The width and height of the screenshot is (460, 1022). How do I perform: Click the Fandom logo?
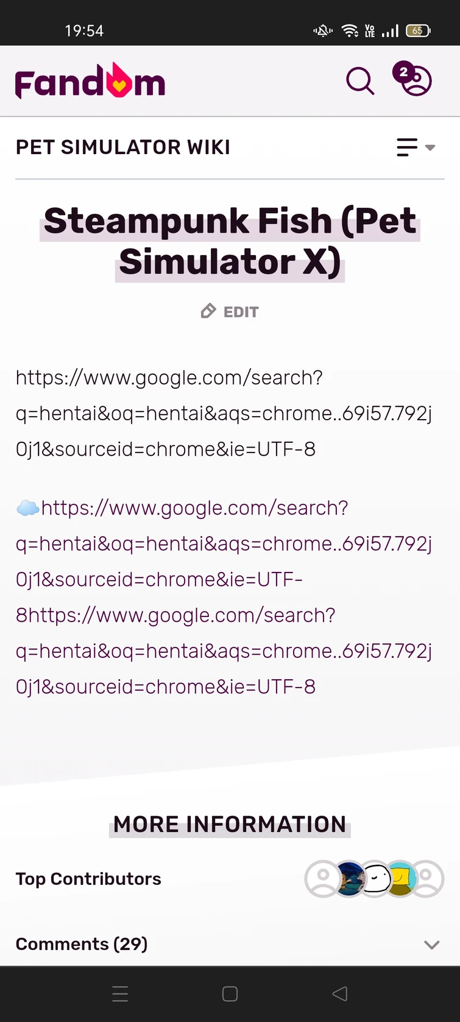pos(90,82)
